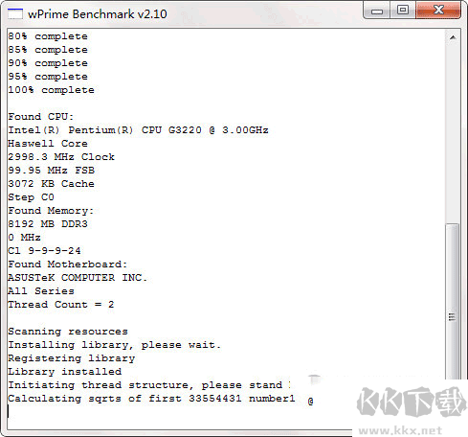Select the Found Motherboard: heading line
The image size is (468, 437).
(67, 264)
